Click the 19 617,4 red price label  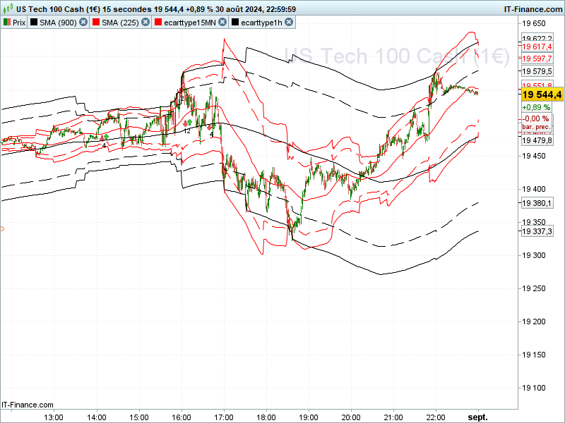click(537, 47)
